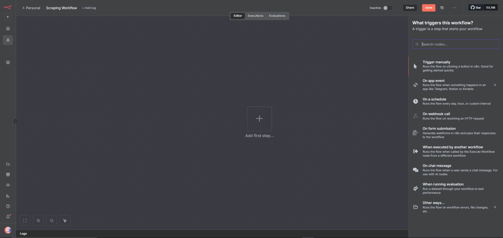Click the Add first step plus box

(x=260, y=119)
